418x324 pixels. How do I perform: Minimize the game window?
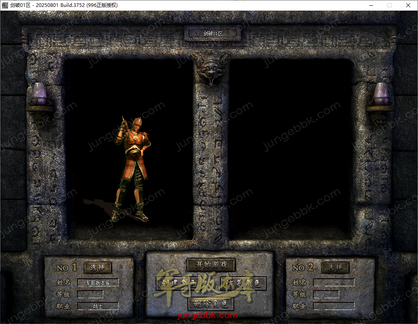pyautogui.click(x=371, y=5)
